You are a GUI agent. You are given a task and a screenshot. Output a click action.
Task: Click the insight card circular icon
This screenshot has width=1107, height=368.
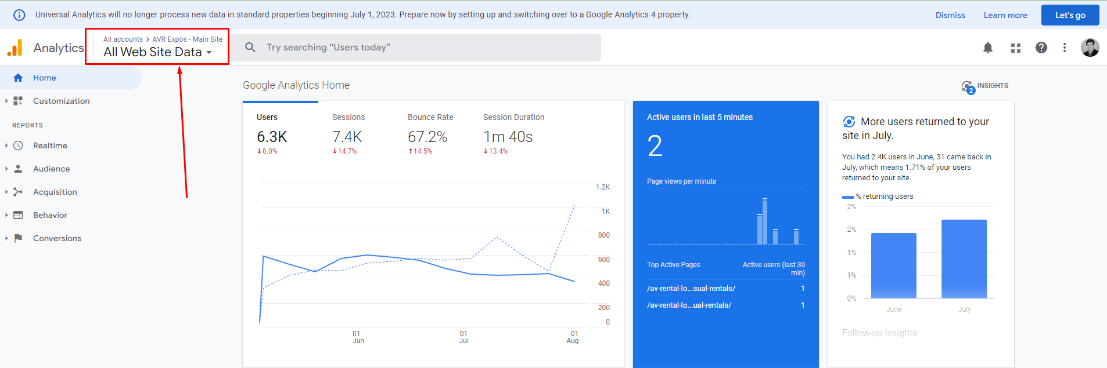click(x=849, y=122)
